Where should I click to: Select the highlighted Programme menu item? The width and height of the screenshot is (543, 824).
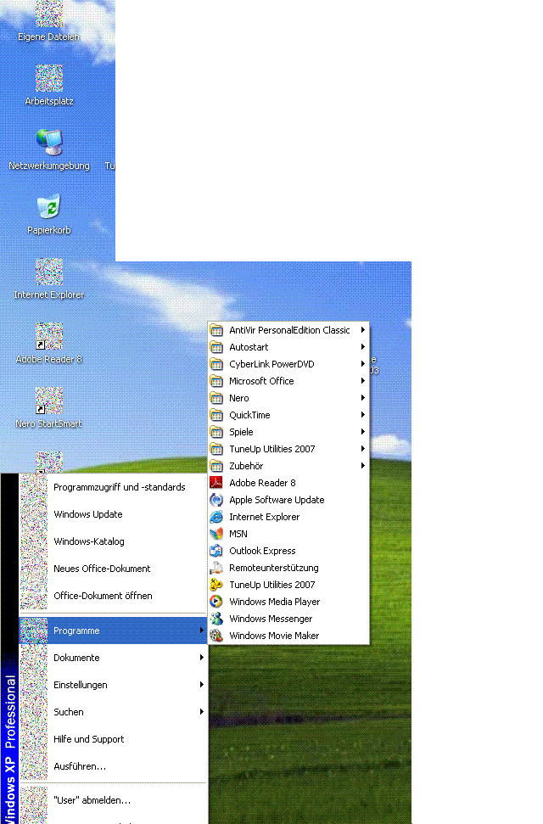click(x=113, y=631)
